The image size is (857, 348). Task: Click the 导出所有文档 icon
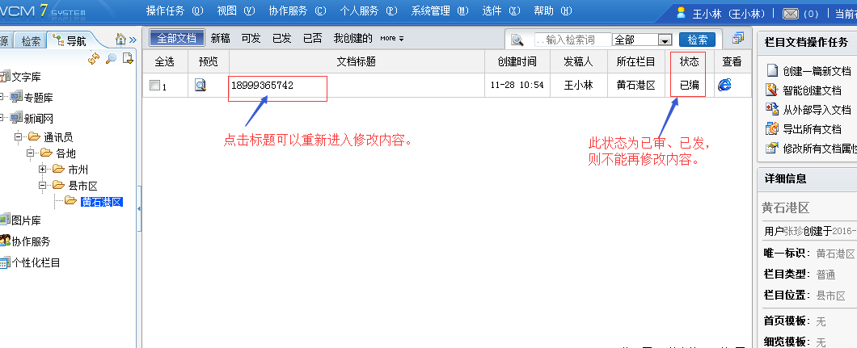click(771, 128)
